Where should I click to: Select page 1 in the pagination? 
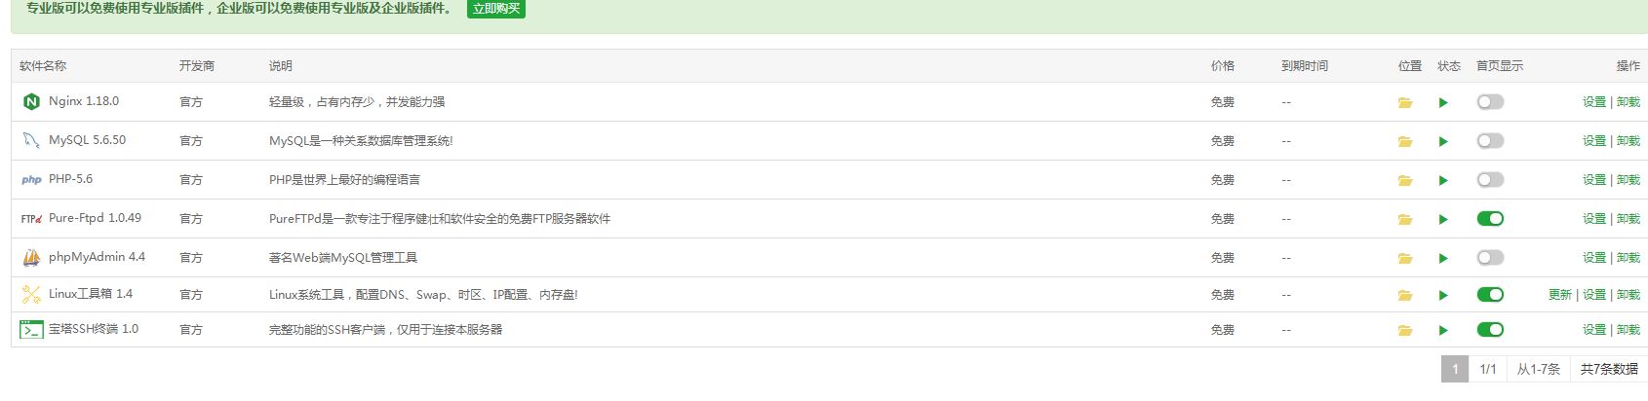(1454, 369)
